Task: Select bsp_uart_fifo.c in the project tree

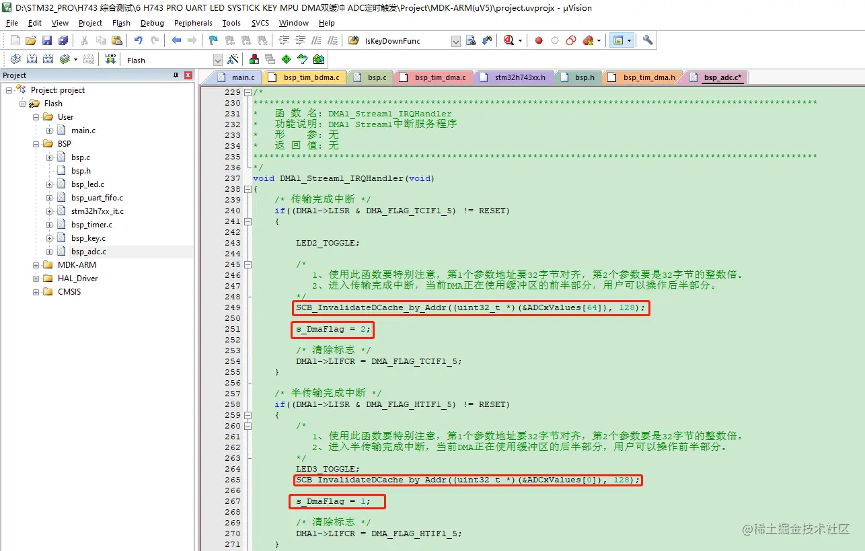Action: (x=97, y=198)
